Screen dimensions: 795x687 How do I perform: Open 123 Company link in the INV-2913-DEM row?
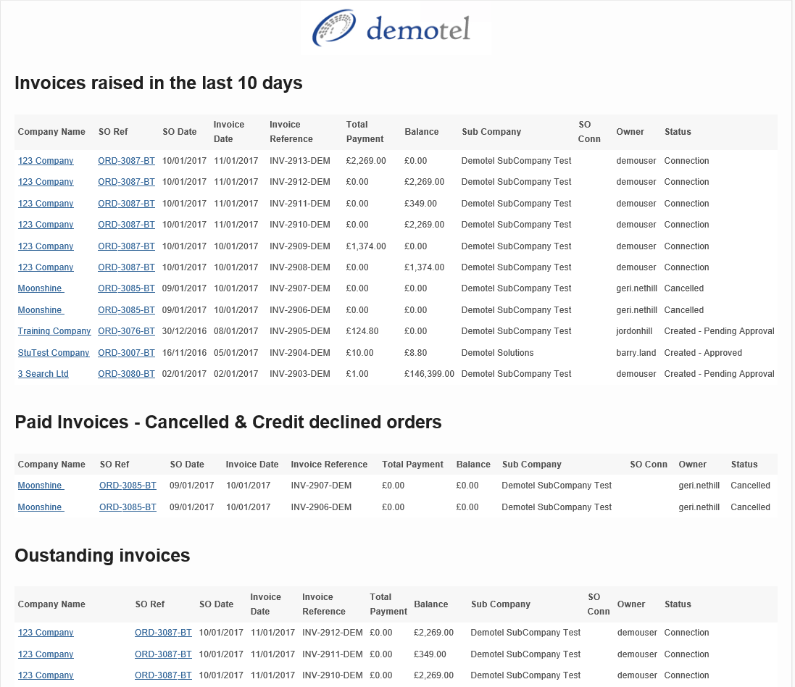46,161
